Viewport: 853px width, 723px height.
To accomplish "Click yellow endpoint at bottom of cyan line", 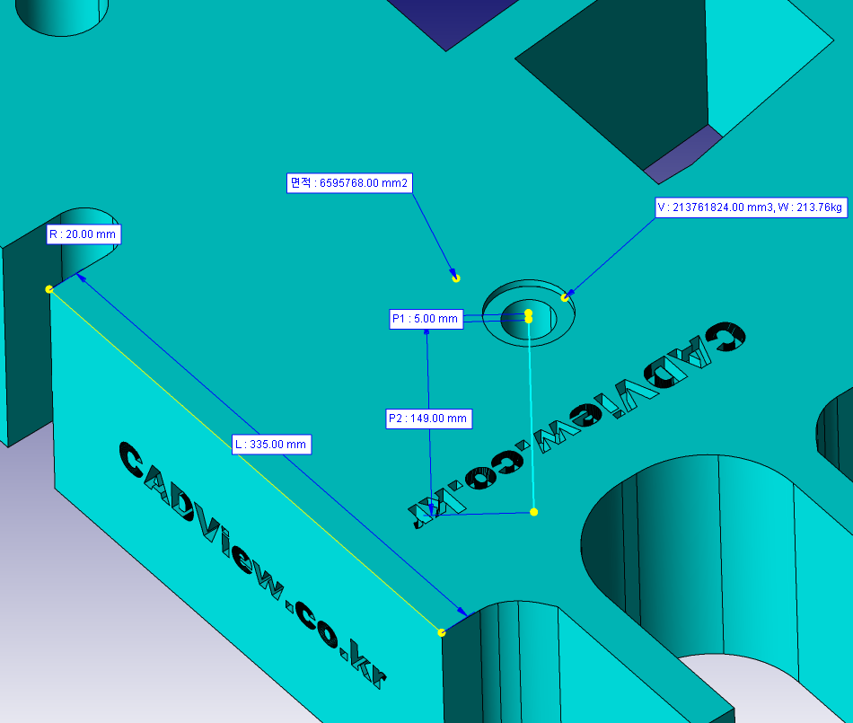I will (x=534, y=512).
